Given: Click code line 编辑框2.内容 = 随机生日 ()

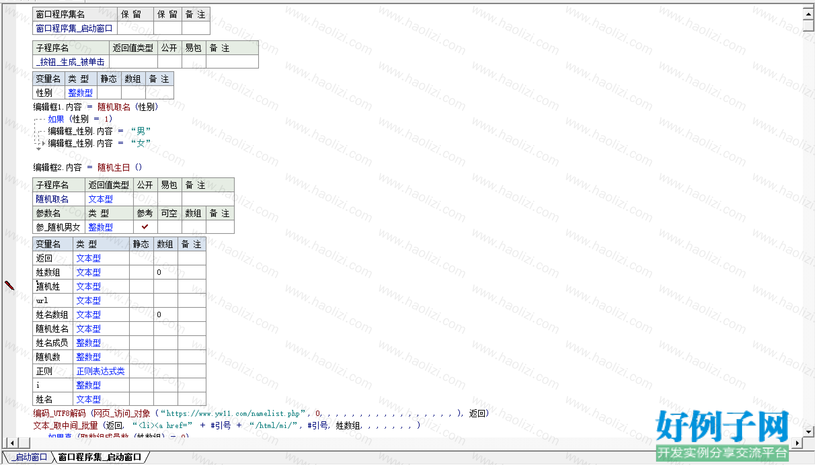Looking at the screenshot, I should [x=88, y=167].
